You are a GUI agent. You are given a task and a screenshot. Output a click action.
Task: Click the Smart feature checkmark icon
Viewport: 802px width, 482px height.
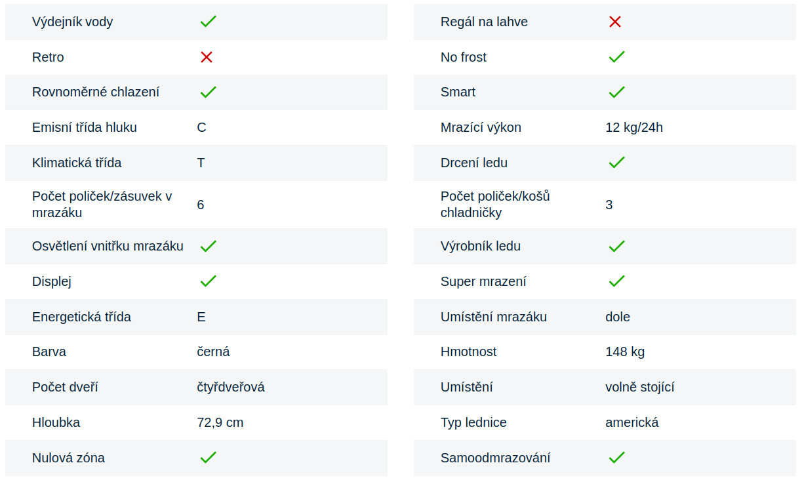[x=616, y=92]
